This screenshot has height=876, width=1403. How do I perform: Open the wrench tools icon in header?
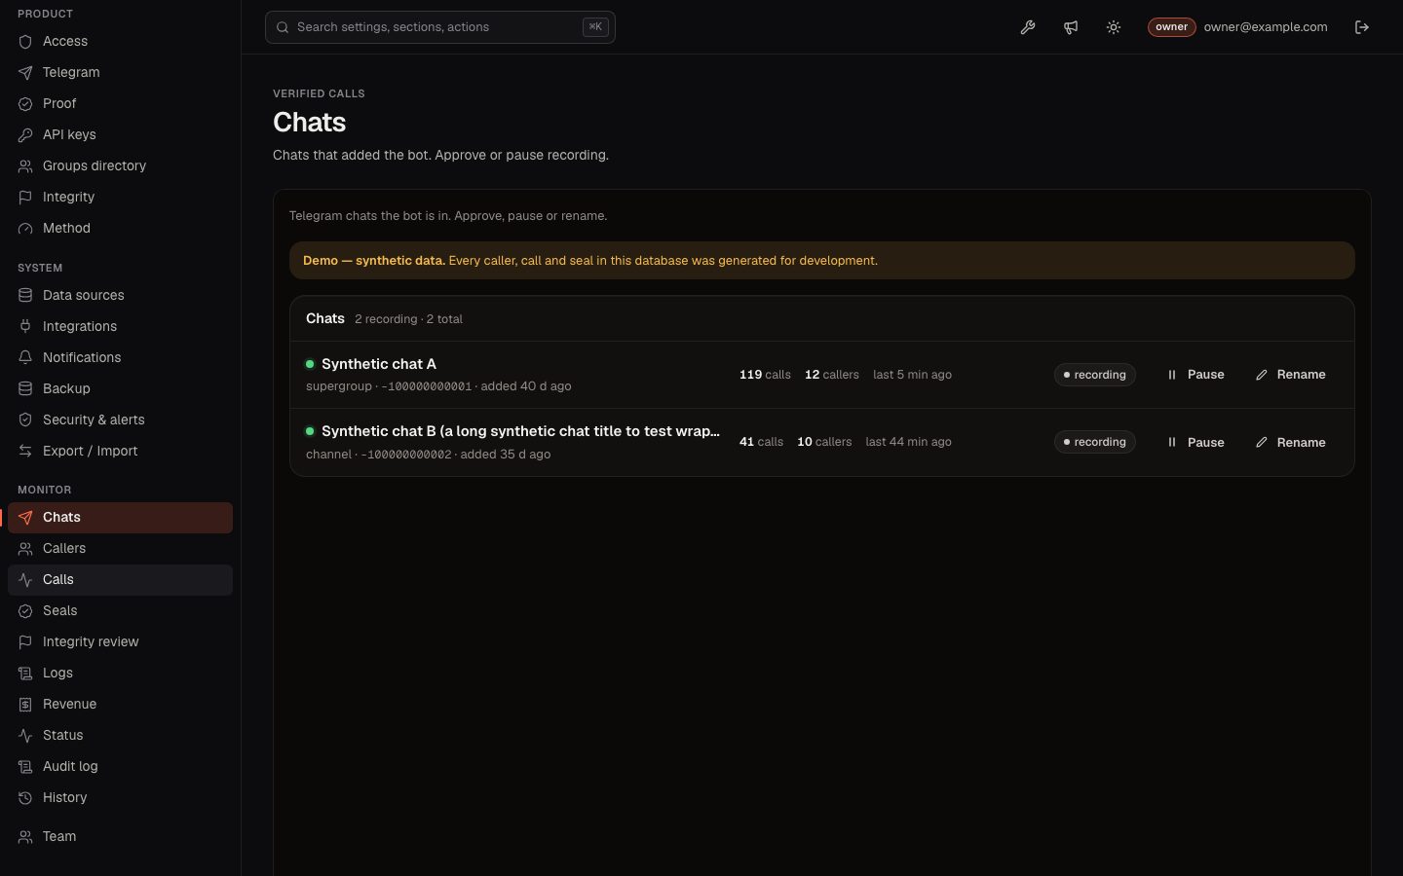pyautogui.click(x=1028, y=27)
